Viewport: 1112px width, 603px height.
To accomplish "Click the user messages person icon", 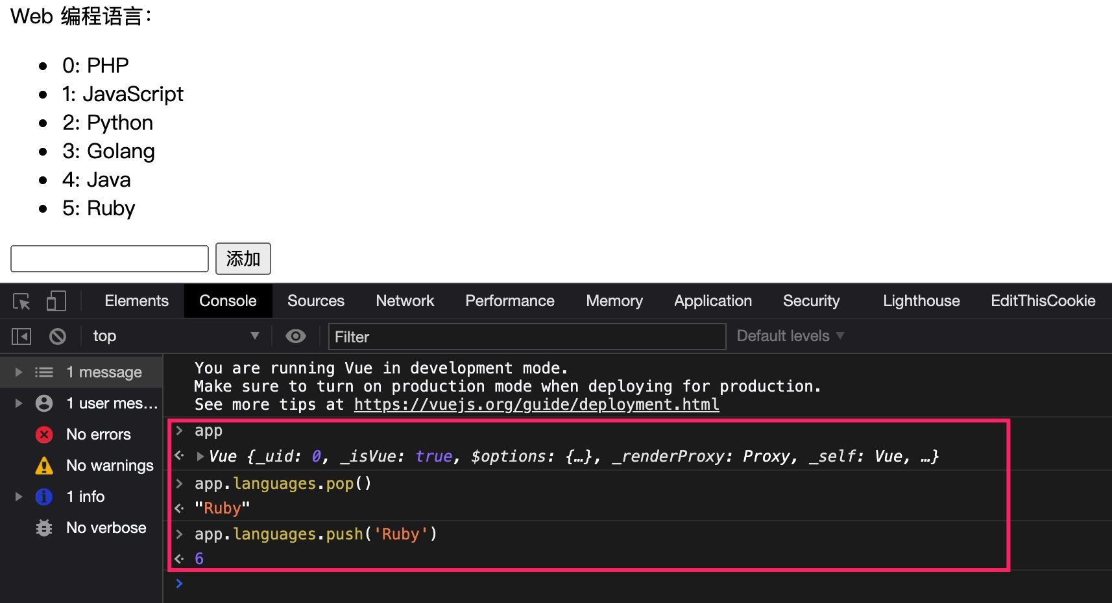I will pyautogui.click(x=44, y=403).
